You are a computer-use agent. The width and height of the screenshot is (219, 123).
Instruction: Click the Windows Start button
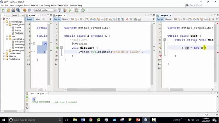[x=4, y=120]
